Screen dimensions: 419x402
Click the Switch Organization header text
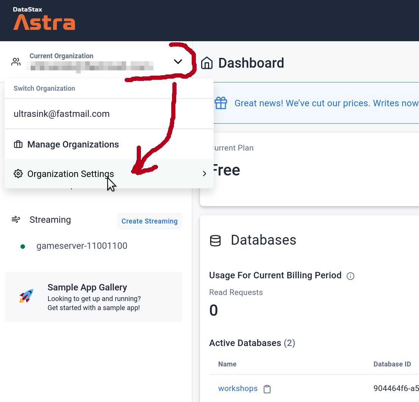pos(44,88)
